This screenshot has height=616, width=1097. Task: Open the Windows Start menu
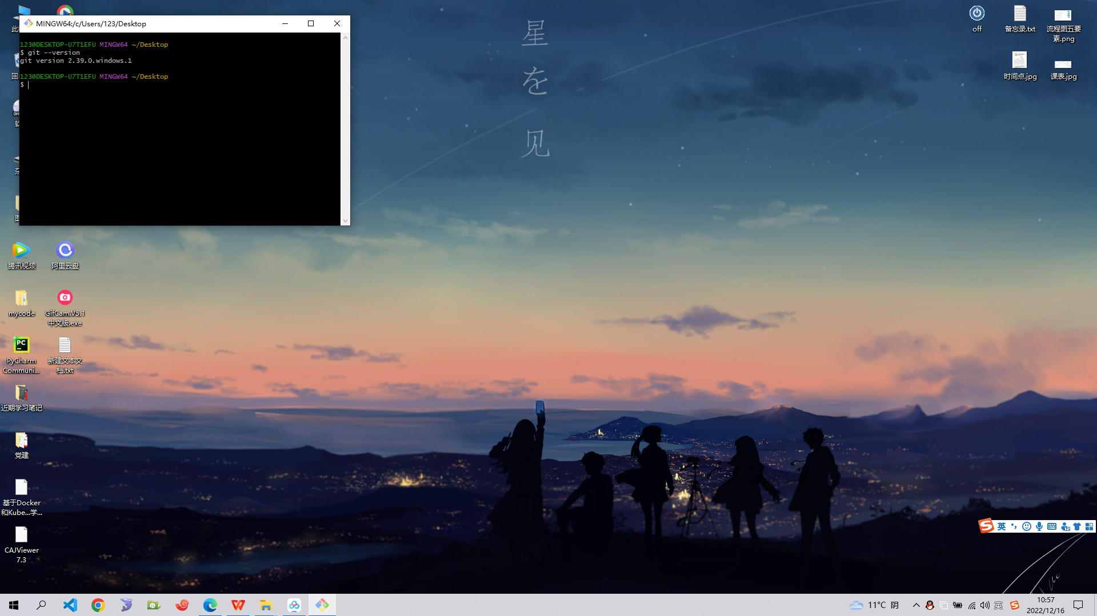coord(14,605)
